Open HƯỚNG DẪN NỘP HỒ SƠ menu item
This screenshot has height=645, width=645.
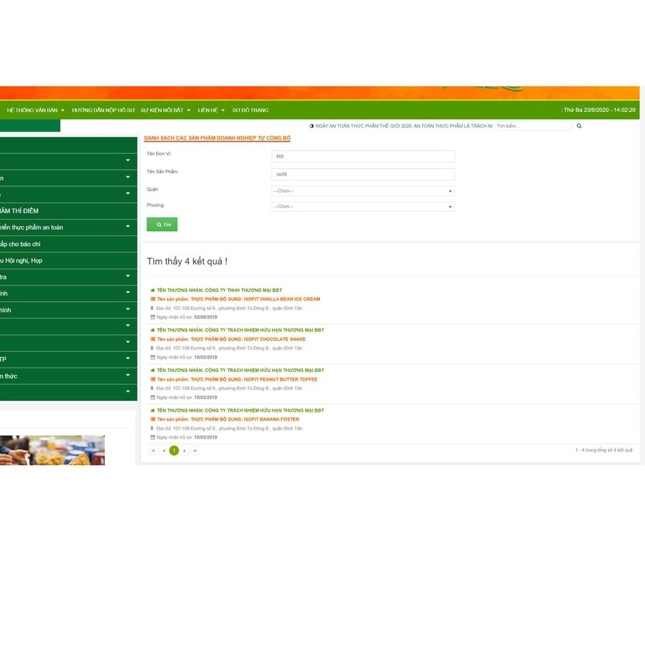coord(103,111)
